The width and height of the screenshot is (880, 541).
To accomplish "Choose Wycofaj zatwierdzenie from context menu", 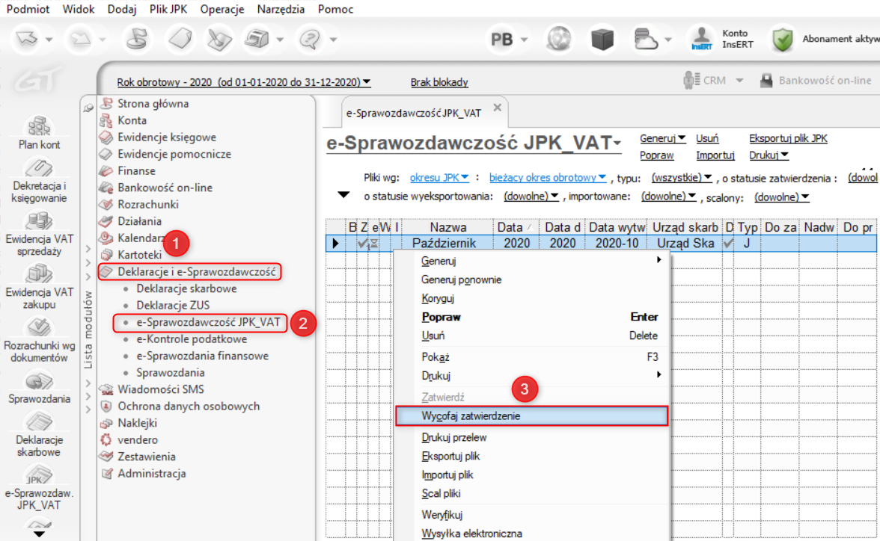I will click(531, 416).
